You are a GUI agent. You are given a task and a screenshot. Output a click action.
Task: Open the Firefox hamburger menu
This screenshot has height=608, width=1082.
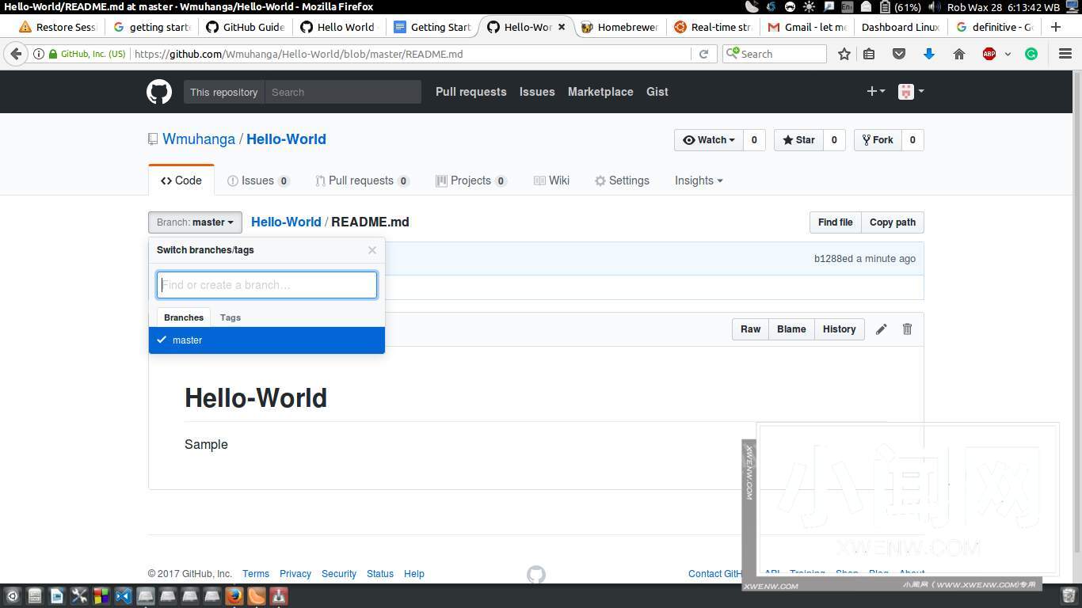(1065, 54)
